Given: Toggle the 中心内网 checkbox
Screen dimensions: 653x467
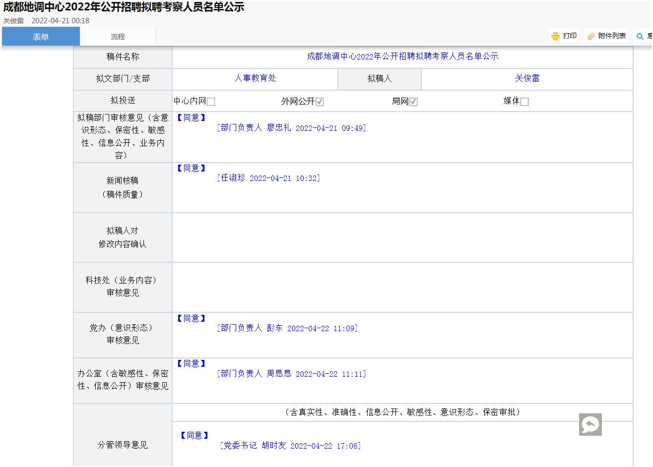Looking at the screenshot, I should click(x=211, y=102).
